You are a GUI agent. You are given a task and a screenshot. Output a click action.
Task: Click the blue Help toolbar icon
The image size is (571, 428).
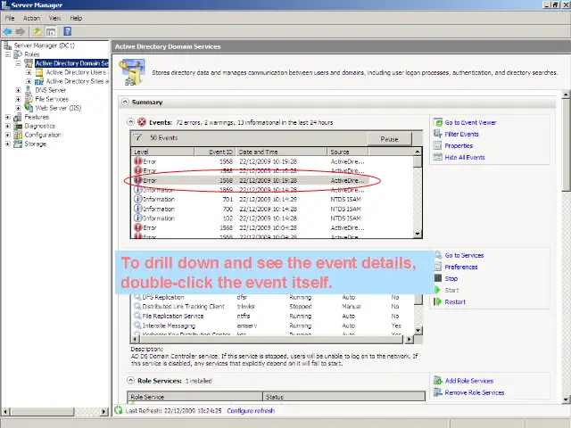pyautogui.click(x=67, y=31)
